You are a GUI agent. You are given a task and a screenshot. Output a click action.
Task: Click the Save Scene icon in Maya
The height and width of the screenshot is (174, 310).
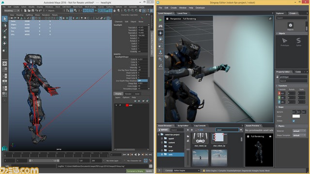pos(32,11)
